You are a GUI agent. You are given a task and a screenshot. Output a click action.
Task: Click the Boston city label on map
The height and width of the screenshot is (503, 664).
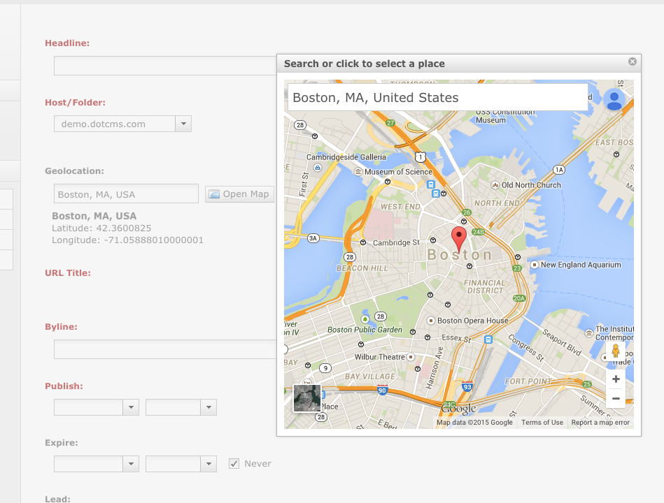[x=460, y=255]
